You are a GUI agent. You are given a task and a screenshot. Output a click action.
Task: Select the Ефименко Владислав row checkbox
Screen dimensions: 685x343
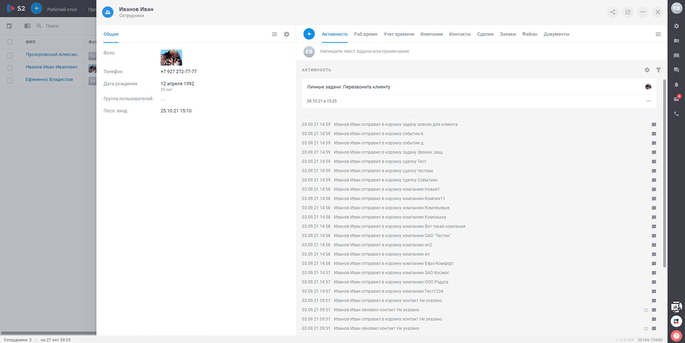[10, 80]
